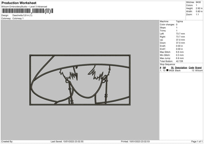204x144 pixels.
Task: Click Width value '5.80 in'
Action: (x=199, y=12)
